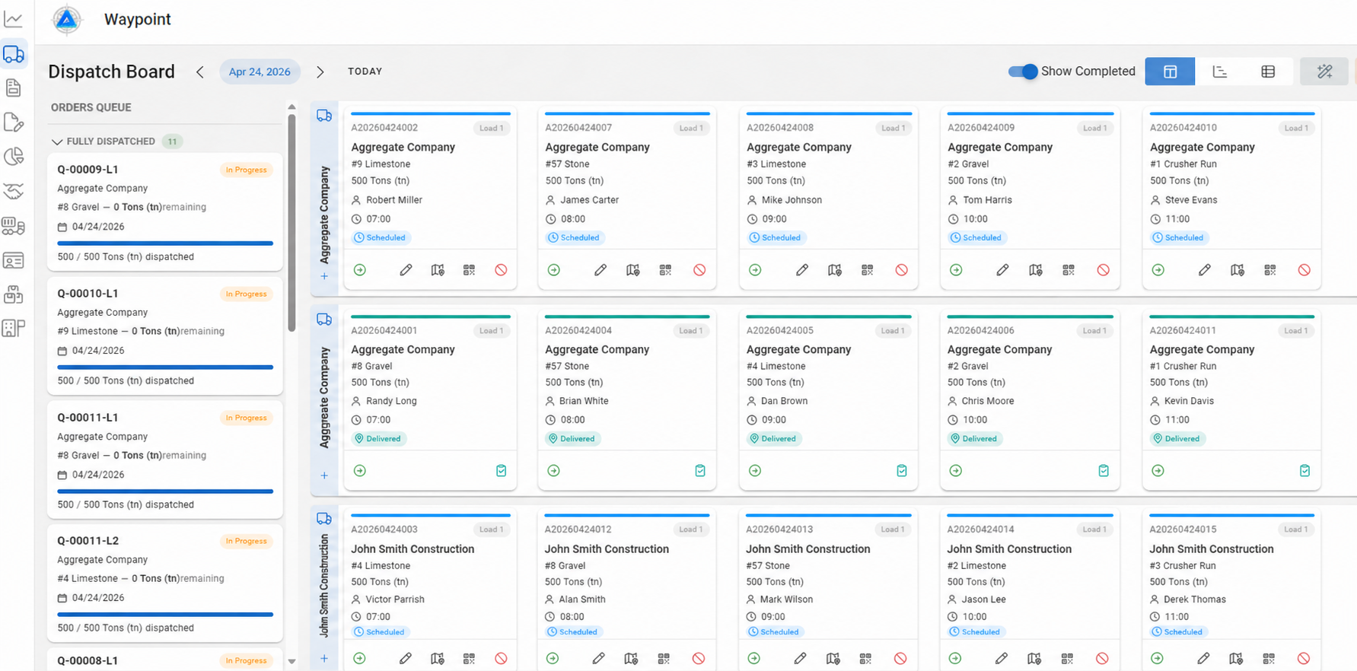Collapse the Fully Dispatched group

pyautogui.click(x=57, y=142)
